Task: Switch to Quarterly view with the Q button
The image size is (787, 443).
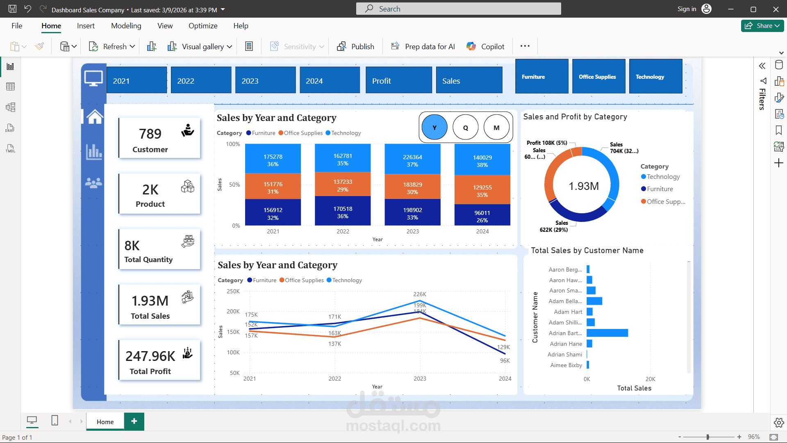Action: coord(465,127)
